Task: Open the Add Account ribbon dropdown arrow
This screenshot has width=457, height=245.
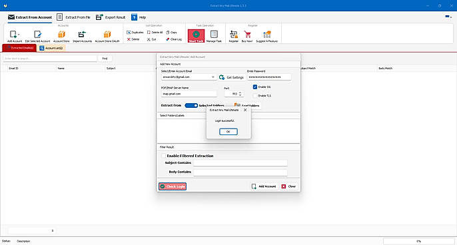Action: tap(19, 35)
